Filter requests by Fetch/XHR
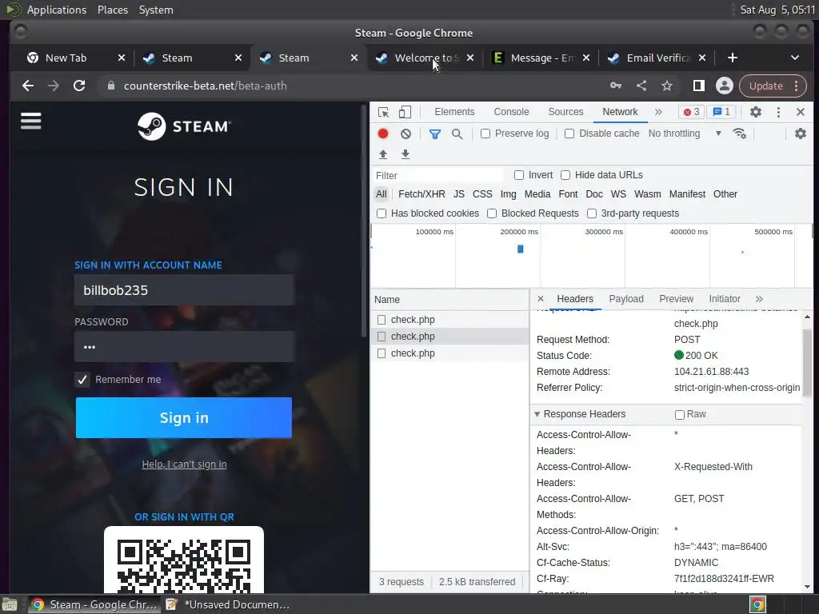819x614 pixels. tap(421, 194)
